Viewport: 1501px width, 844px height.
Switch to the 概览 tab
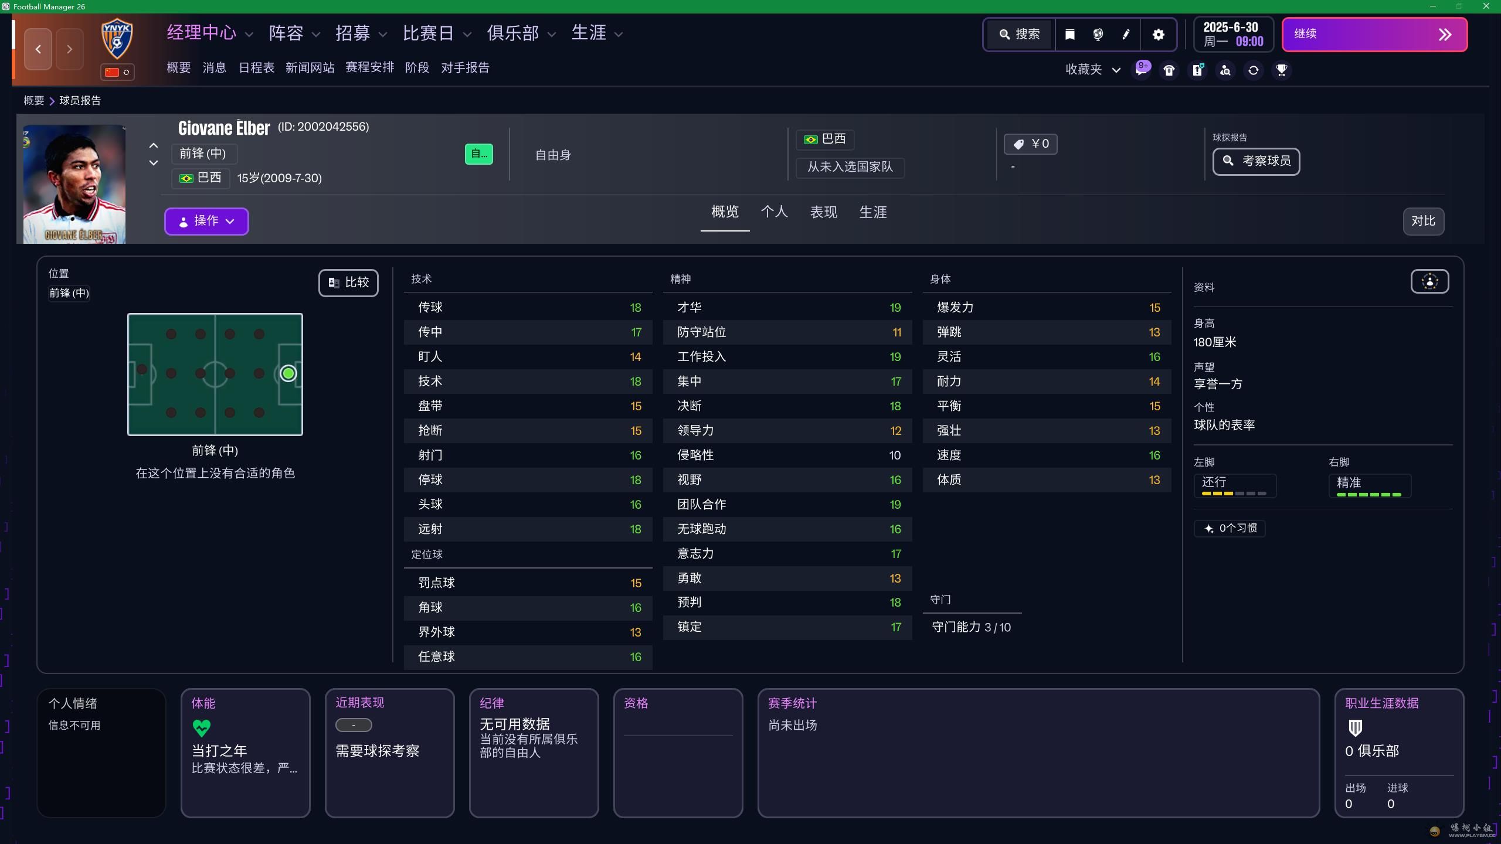click(x=725, y=212)
